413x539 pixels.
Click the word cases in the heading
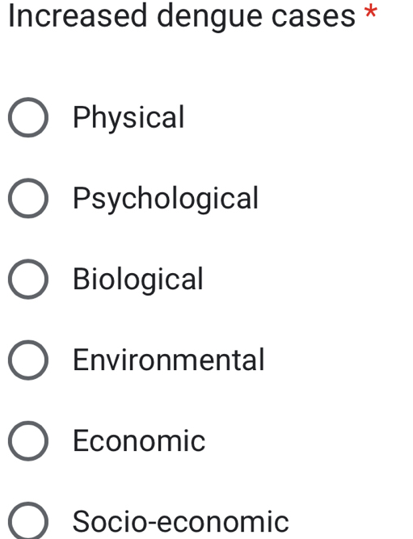[314, 18]
